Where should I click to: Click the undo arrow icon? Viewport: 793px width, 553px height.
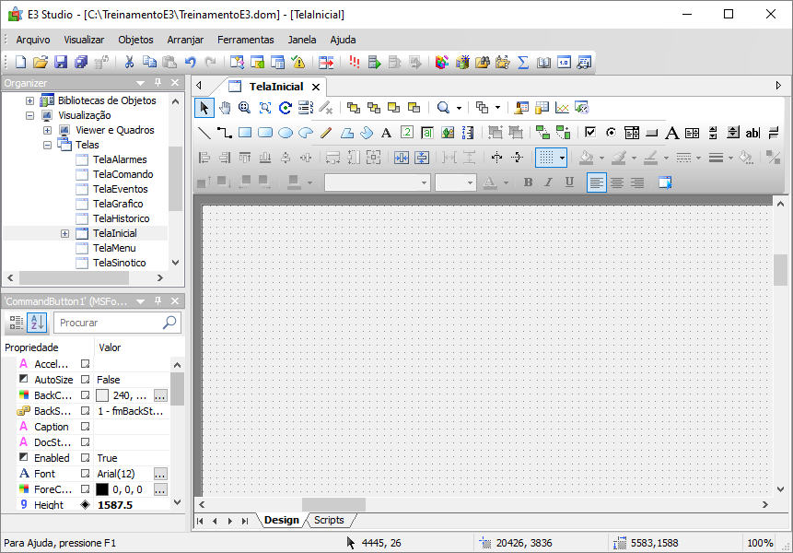(x=190, y=62)
